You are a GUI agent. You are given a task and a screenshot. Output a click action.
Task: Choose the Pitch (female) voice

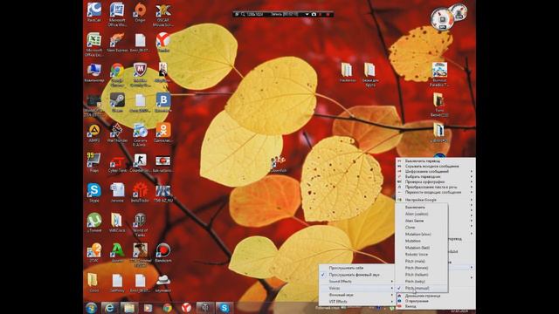coord(421,268)
